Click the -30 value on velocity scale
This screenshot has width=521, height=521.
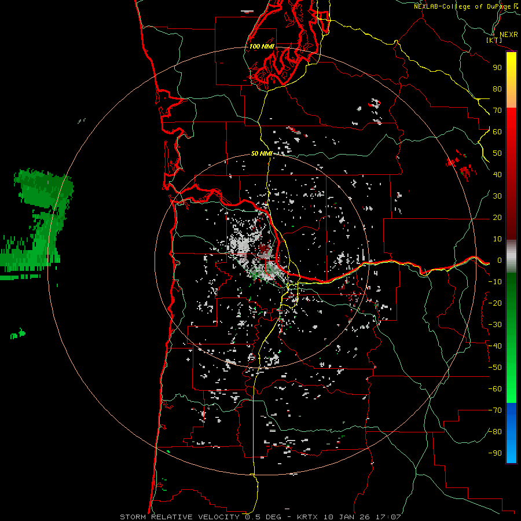495,325
